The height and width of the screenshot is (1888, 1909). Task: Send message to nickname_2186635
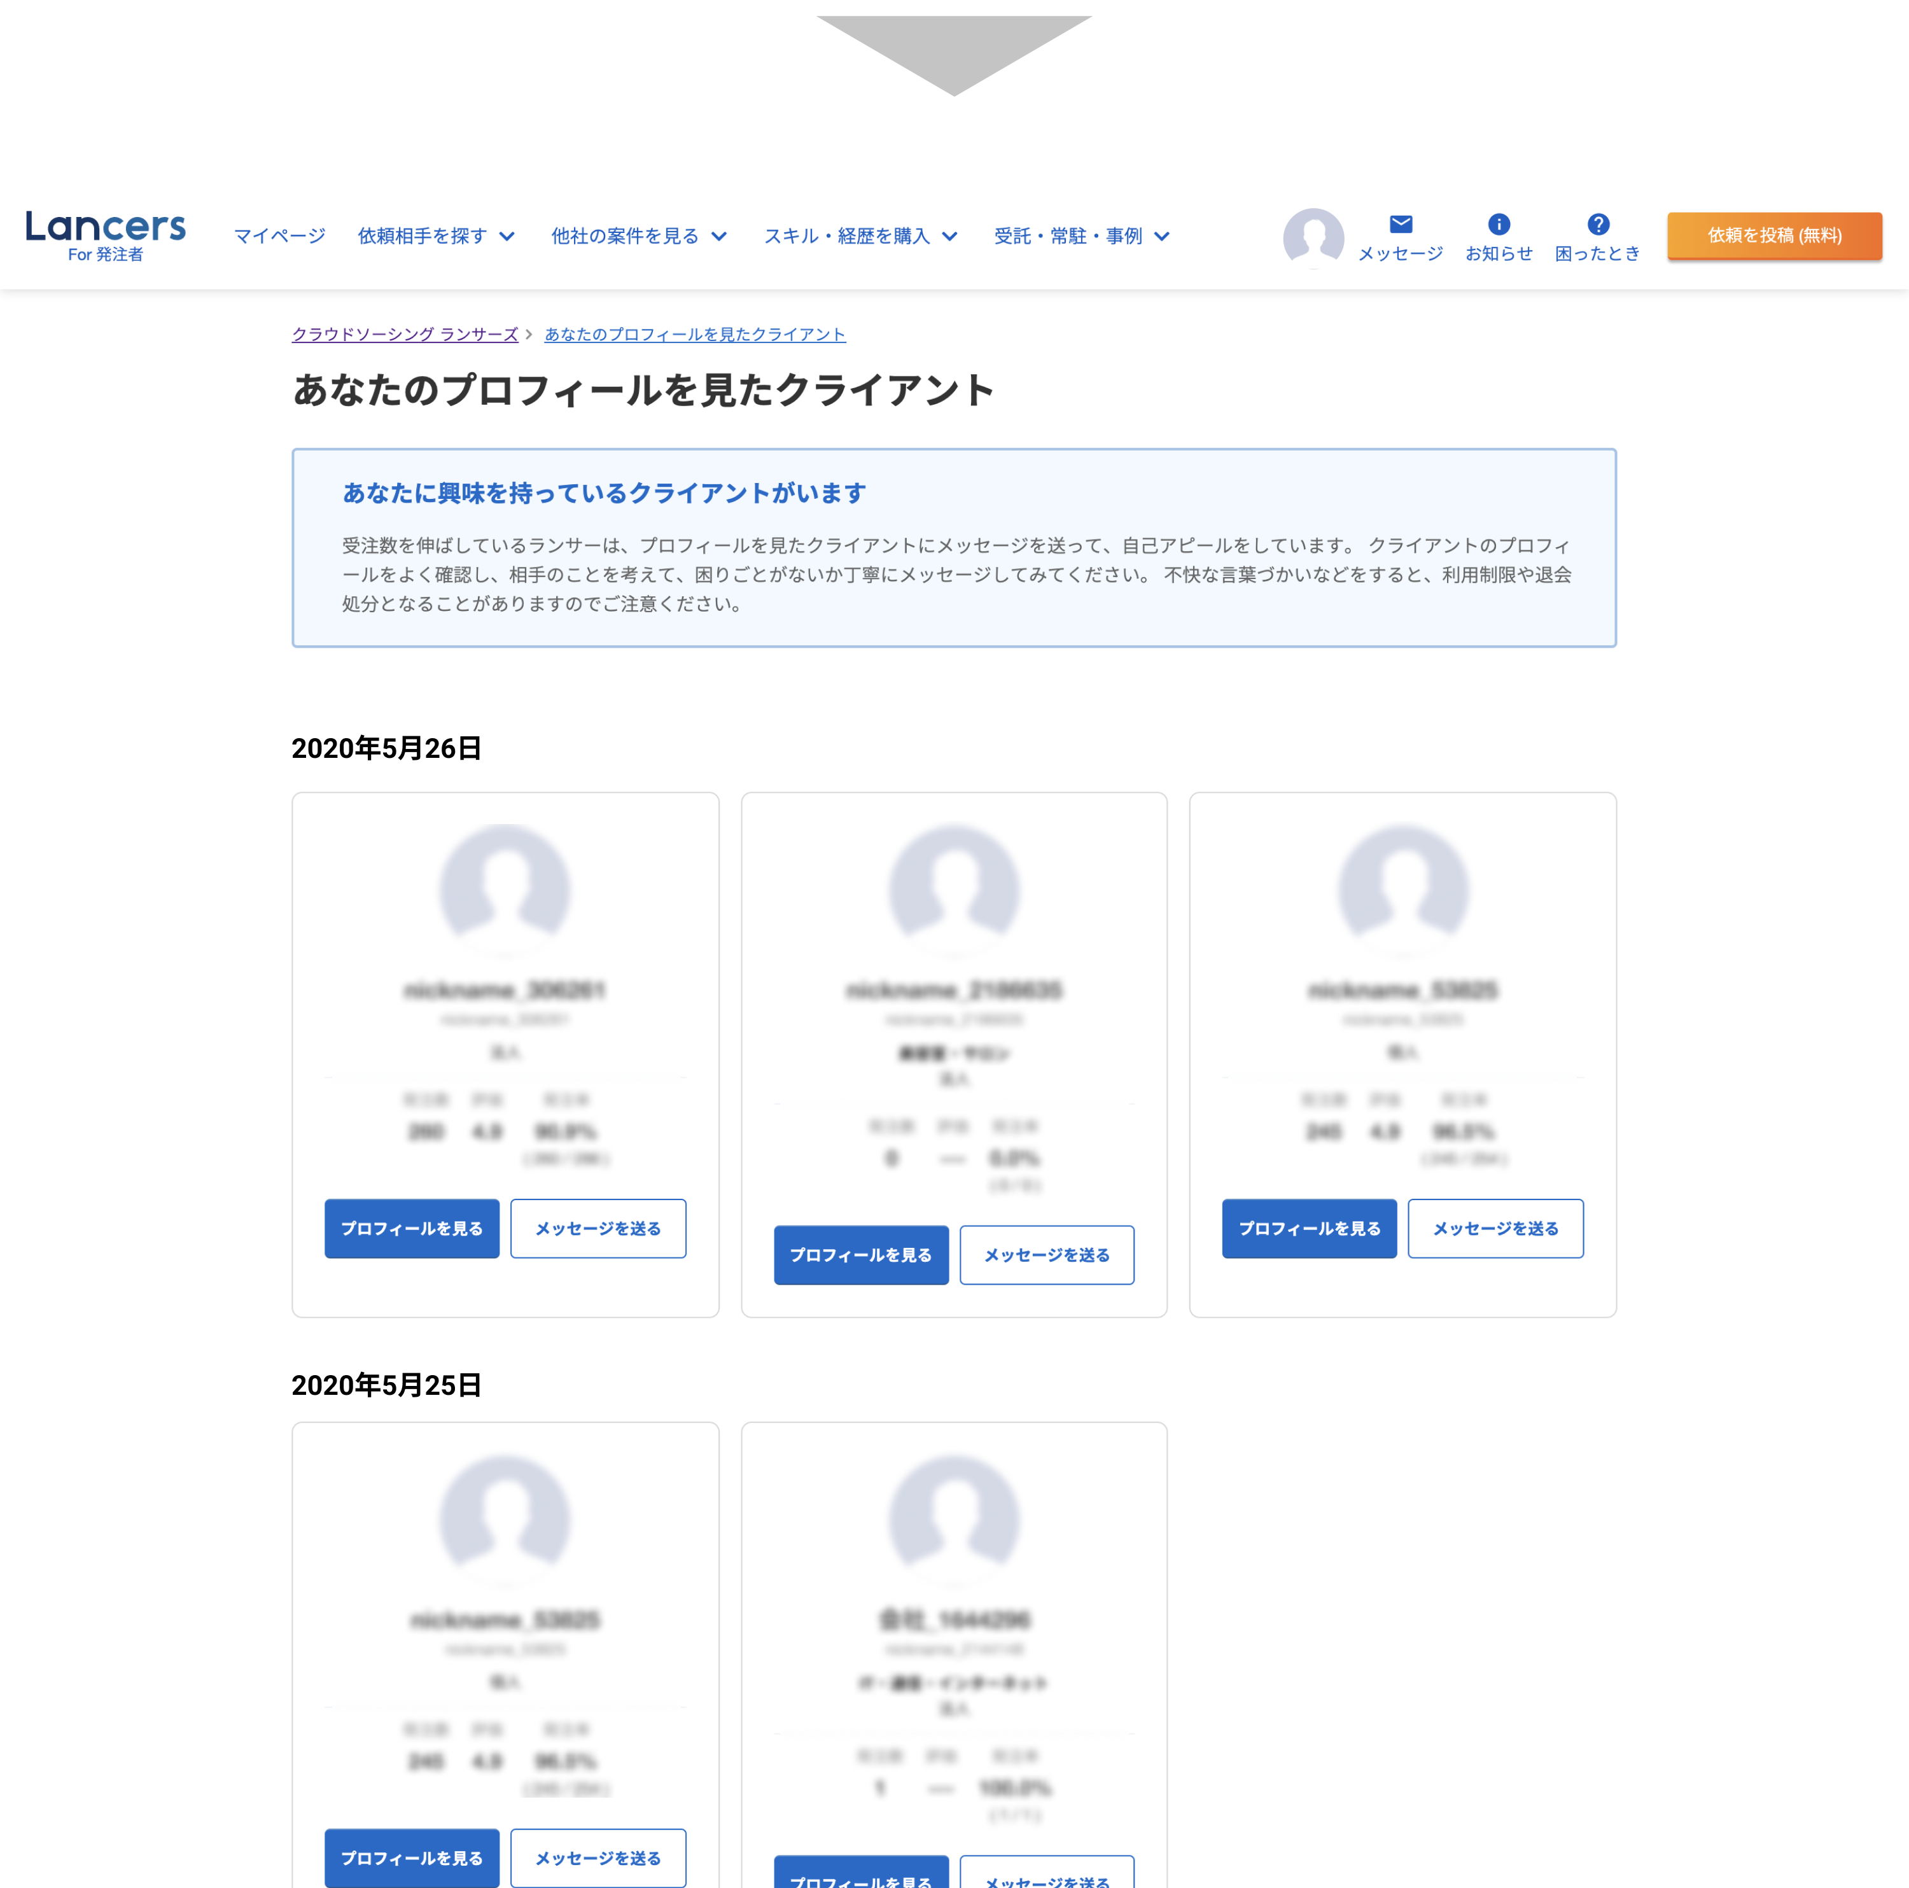coord(1046,1255)
